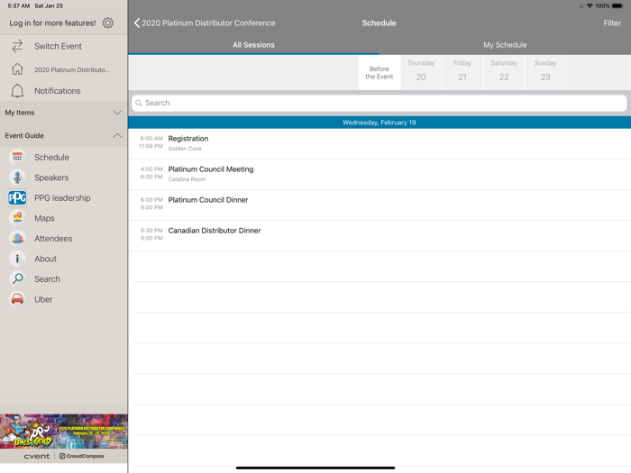Viewport: 631px width, 473px height.
Task: Click the magnifier icon in search bar
Action: point(139,103)
